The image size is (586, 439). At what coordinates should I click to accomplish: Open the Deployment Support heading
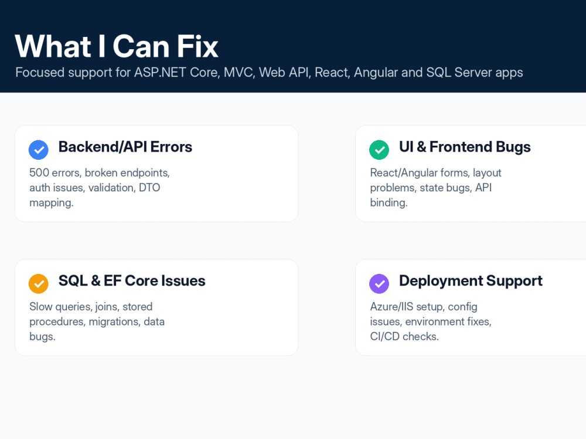[471, 281]
